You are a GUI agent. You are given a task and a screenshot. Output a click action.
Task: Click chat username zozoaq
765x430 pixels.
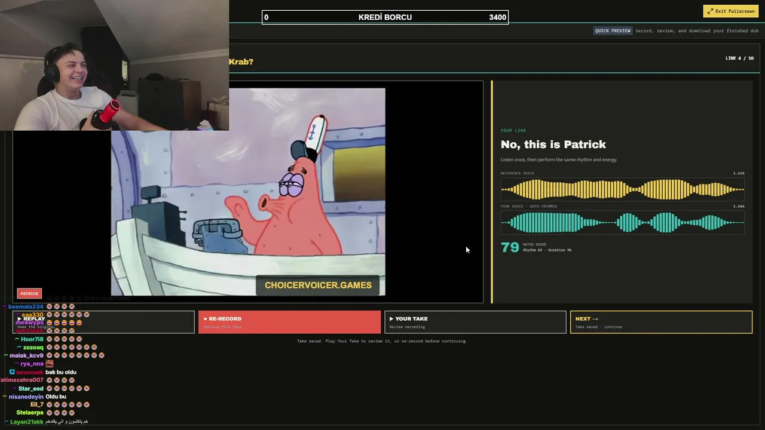coord(33,348)
